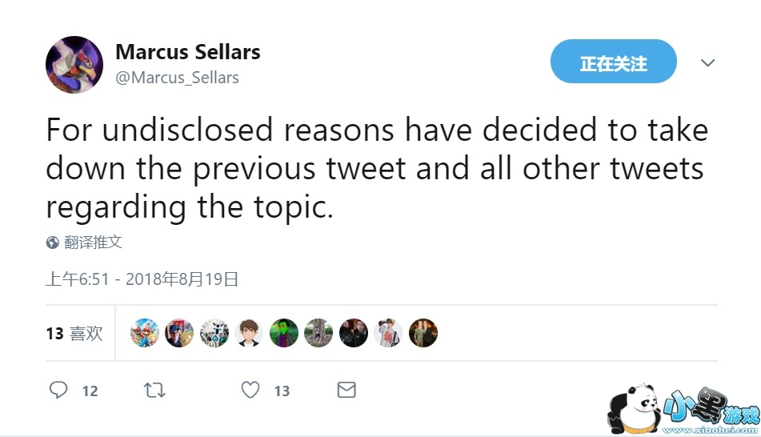Expand the tweet options chevron menu

[707, 62]
